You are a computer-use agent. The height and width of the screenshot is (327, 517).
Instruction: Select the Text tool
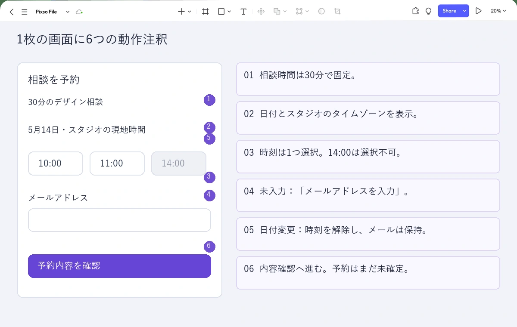pos(243,12)
